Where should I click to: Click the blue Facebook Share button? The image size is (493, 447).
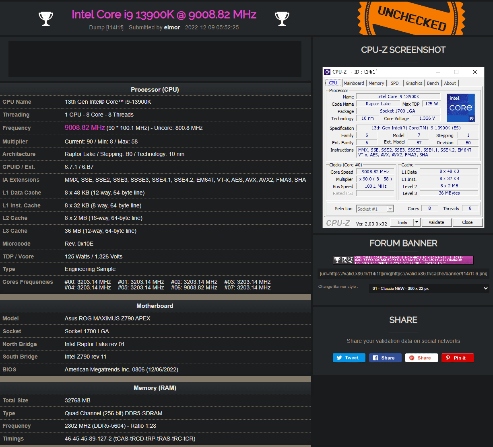pos(385,358)
